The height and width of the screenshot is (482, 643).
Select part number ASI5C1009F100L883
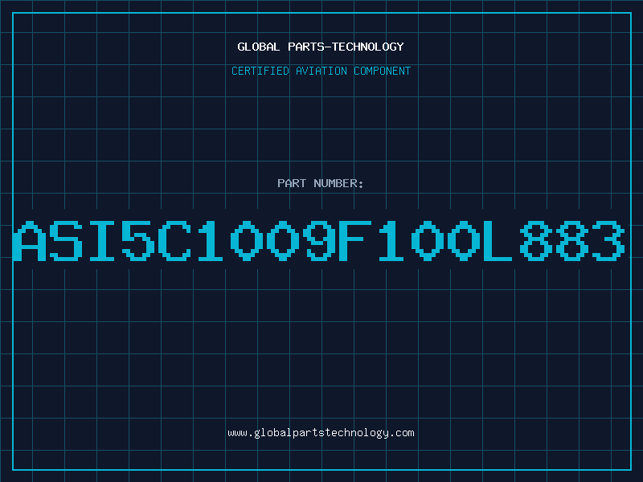(x=319, y=241)
